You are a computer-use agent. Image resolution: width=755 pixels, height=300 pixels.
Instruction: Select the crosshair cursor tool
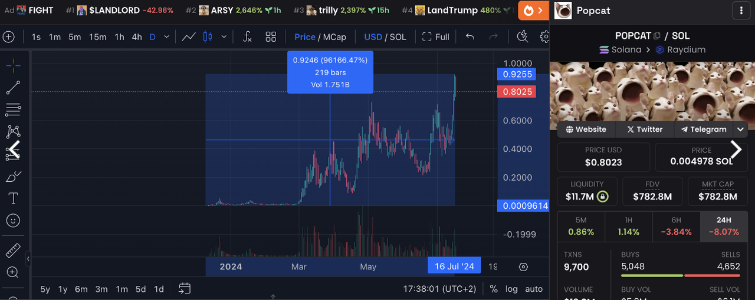pos(13,65)
